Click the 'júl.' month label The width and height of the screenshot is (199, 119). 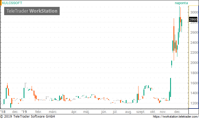[x=115, y=112]
